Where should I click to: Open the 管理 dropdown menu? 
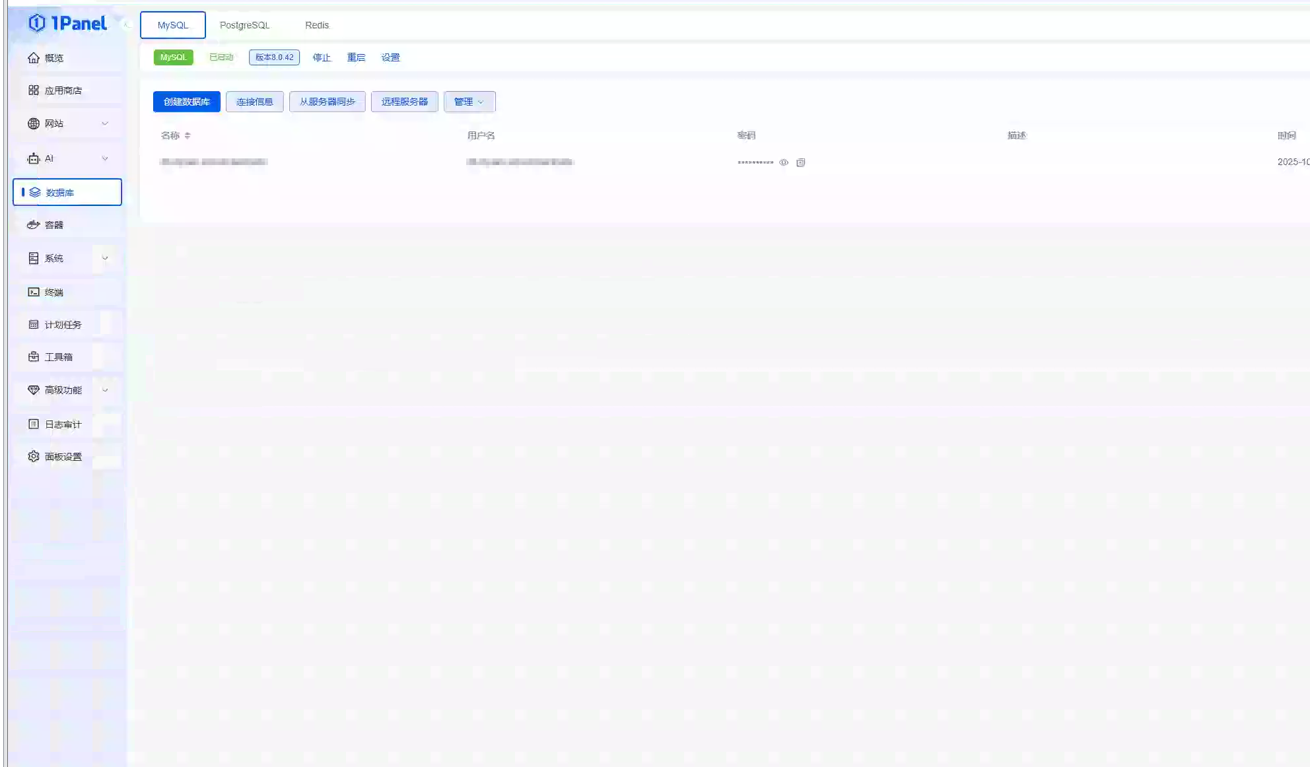tap(469, 102)
